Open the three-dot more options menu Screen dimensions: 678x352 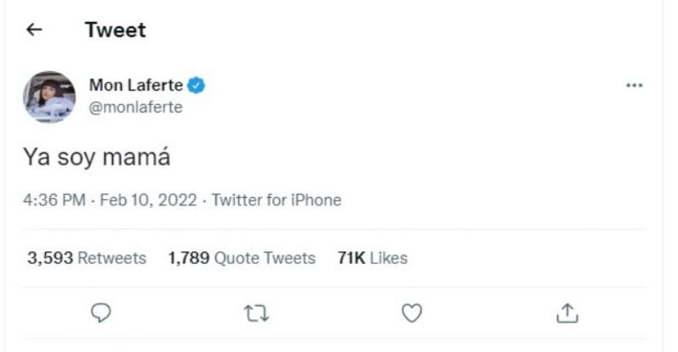point(634,85)
